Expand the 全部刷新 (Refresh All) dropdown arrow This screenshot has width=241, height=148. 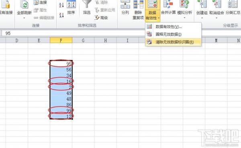click(x=24, y=18)
